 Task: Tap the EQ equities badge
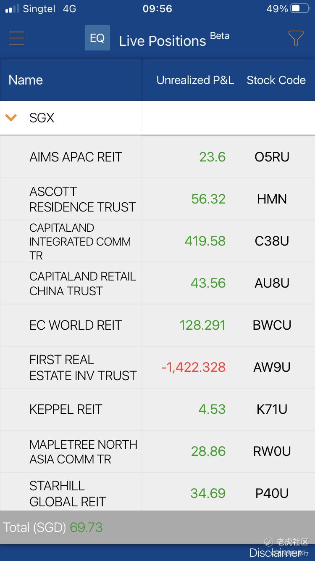pos(97,38)
